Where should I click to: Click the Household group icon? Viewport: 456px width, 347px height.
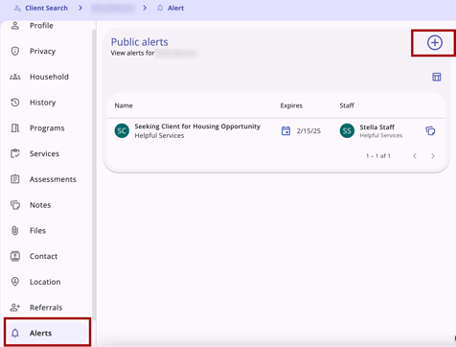click(15, 77)
